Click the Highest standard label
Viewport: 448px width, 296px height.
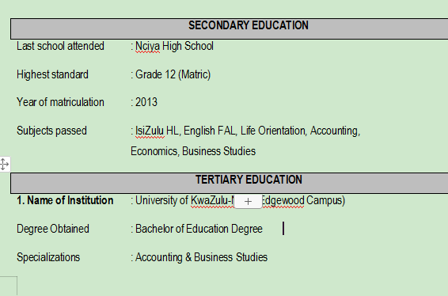pos(52,74)
